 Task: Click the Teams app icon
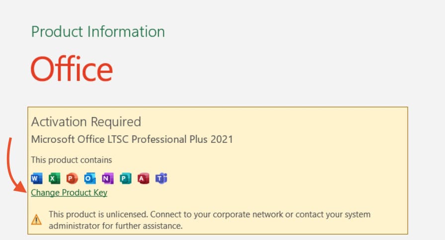(x=161, y=179)
